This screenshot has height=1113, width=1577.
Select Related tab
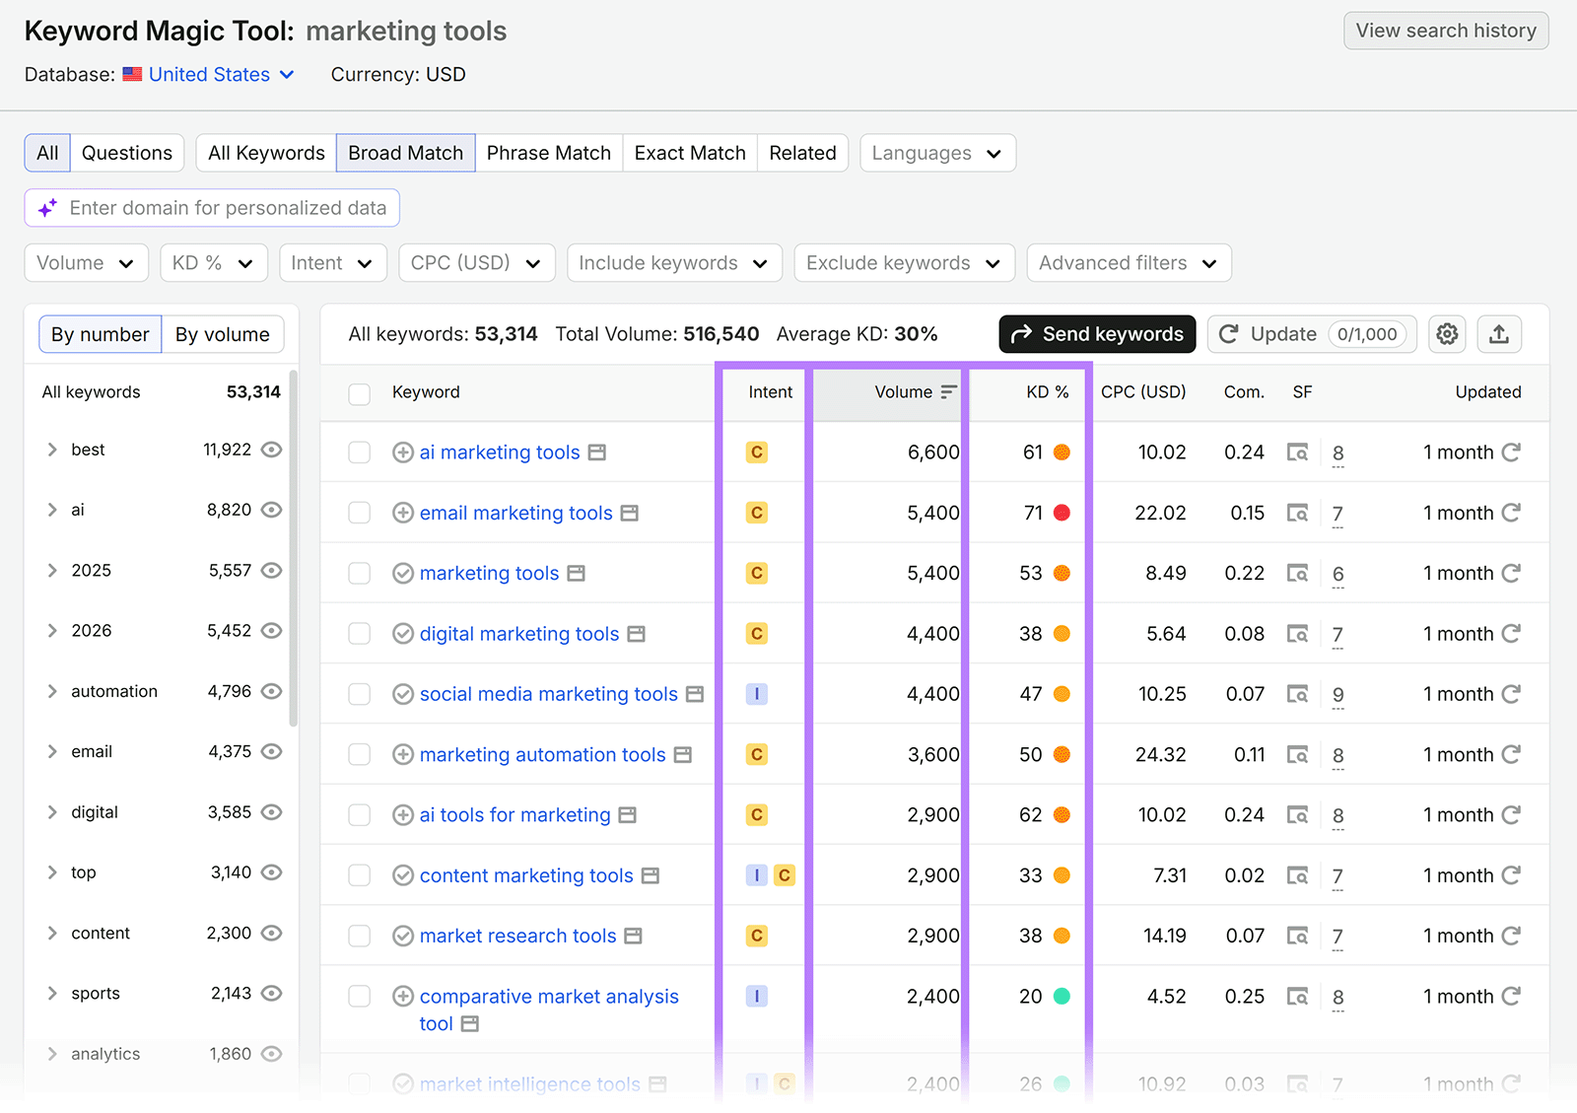[802, 153]
